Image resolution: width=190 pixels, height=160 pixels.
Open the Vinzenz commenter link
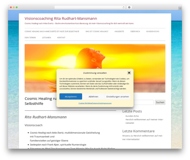(x=126, y=136)
